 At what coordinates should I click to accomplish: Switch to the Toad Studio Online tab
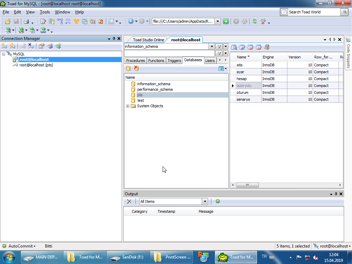click(148, 40)
